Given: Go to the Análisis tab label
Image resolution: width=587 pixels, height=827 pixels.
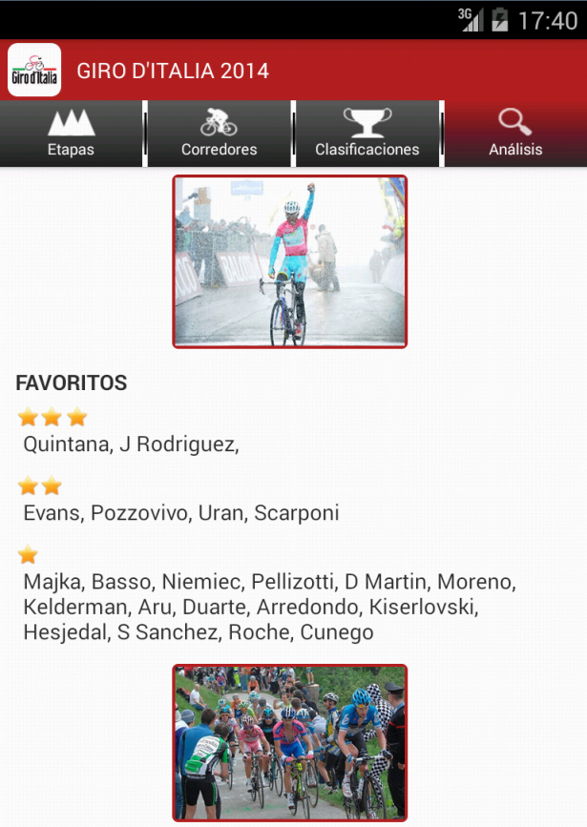Looking at the screenshot, I should 515,149.
